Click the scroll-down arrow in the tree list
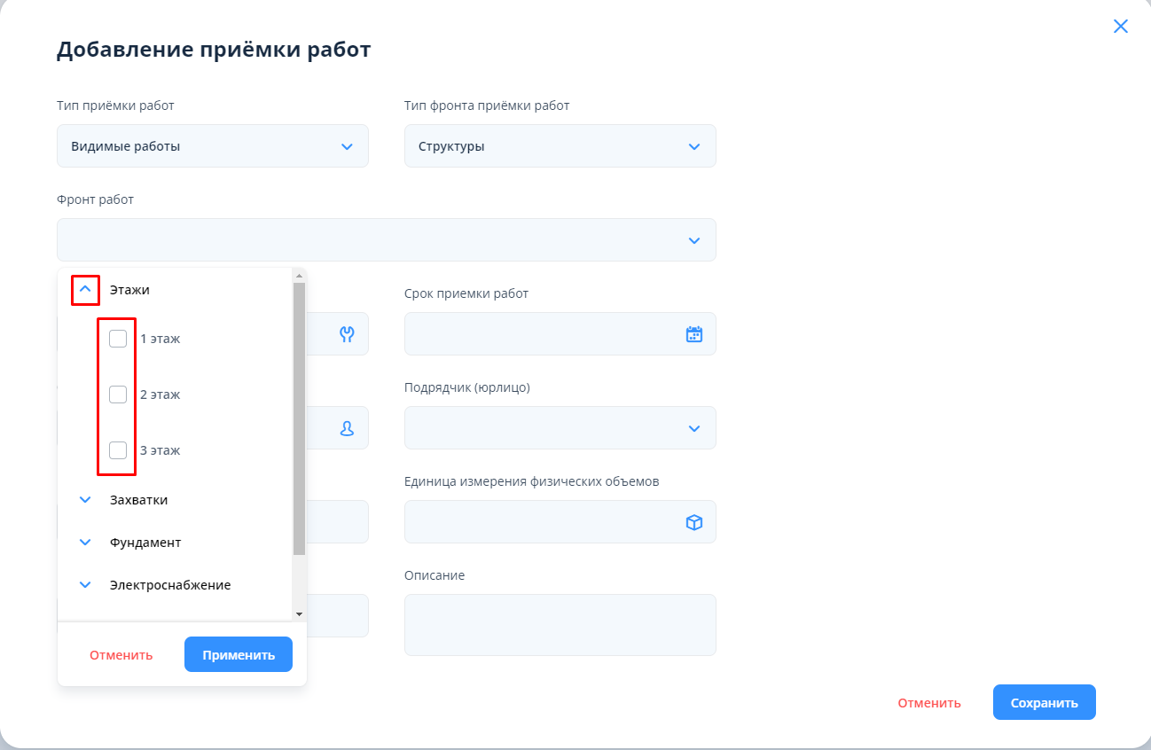1151x750 pixels. pyautogui.click(x=299, y=613)
